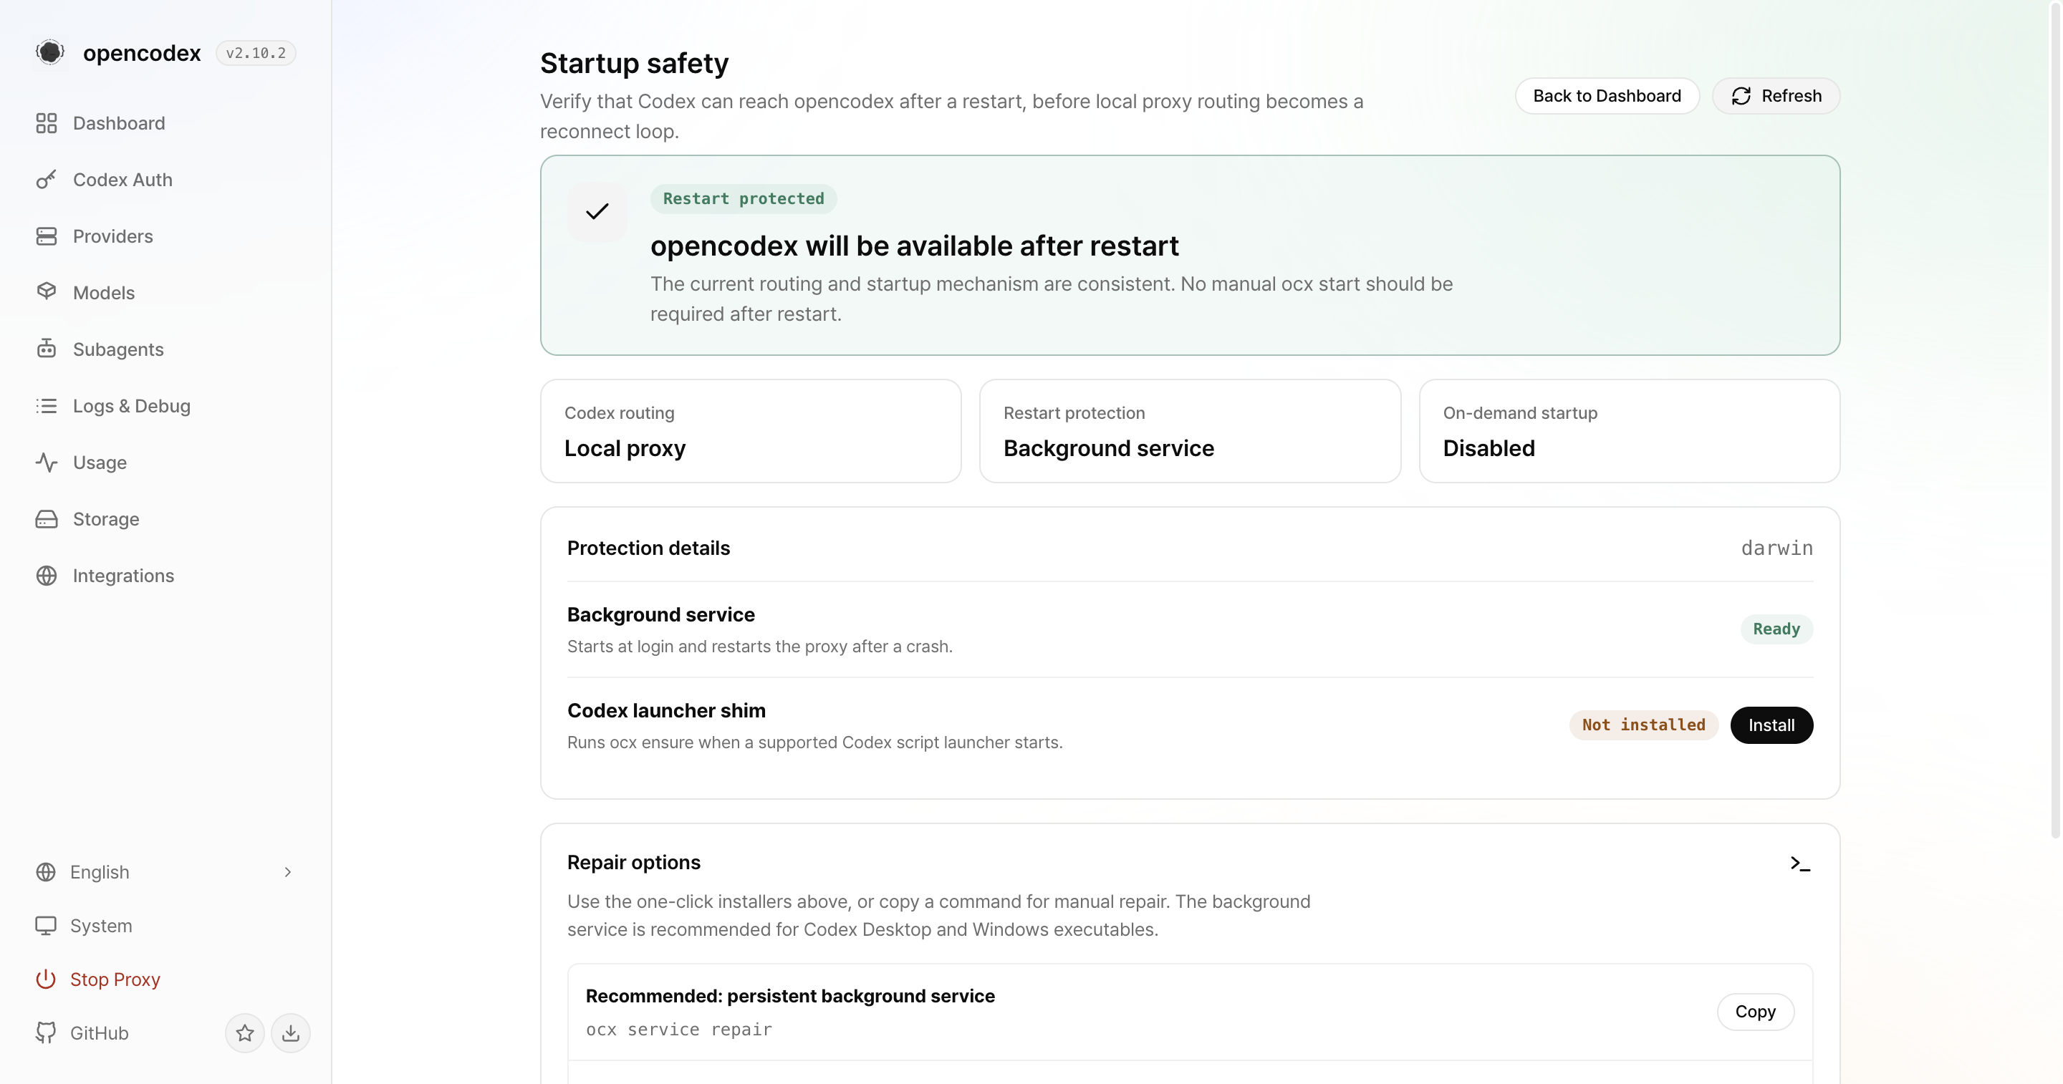Screen dimensions: 2063x1084
Task: Click Back to Dashboard button
Action: 1607,96
